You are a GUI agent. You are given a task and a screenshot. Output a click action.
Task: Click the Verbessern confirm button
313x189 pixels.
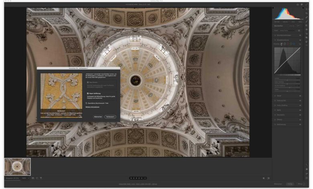[x=110, y=117]
